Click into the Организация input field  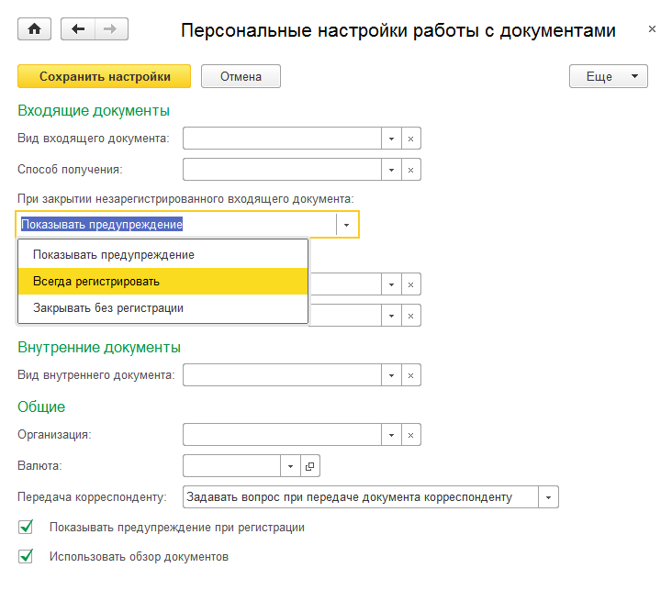point(282,435)
